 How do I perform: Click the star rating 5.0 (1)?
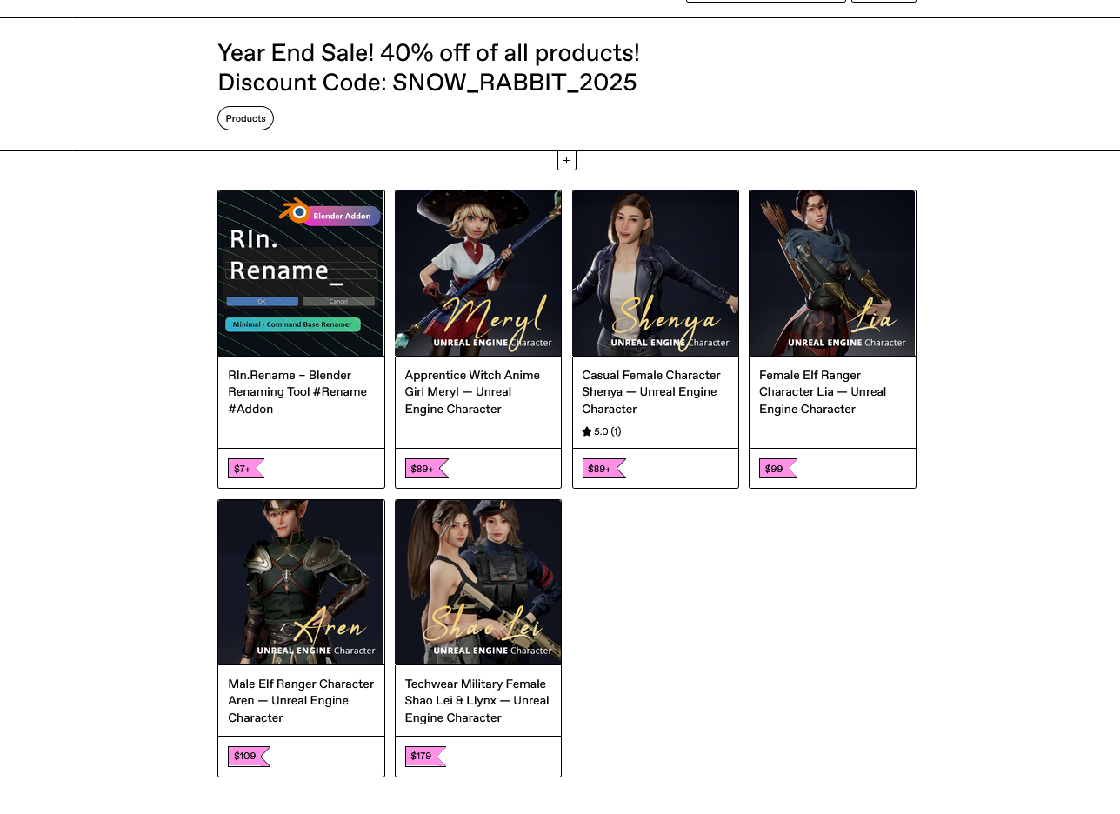tap(601, 432)
